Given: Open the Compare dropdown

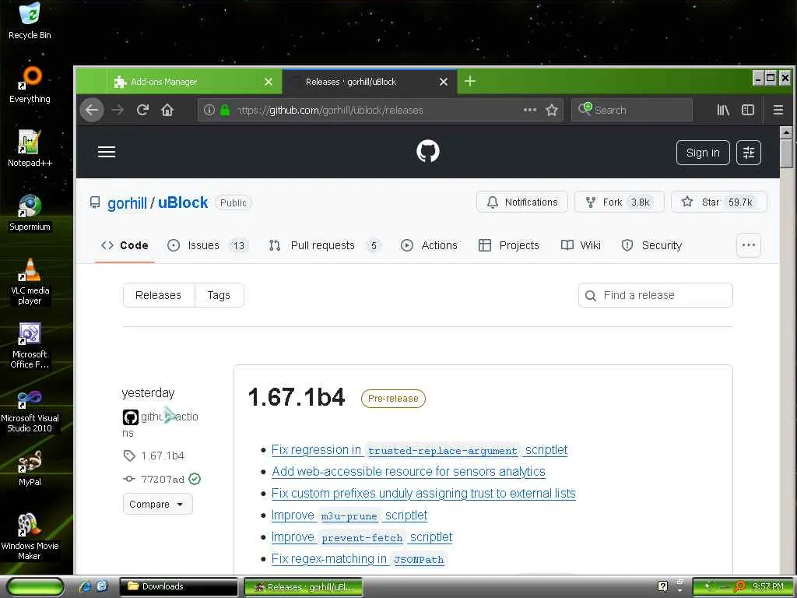Looking at the screenshot, I should pyautogui.click(x=157, y=504).
